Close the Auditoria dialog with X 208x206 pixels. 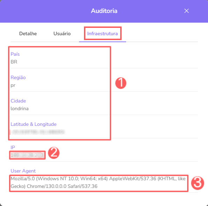[186, 11]
